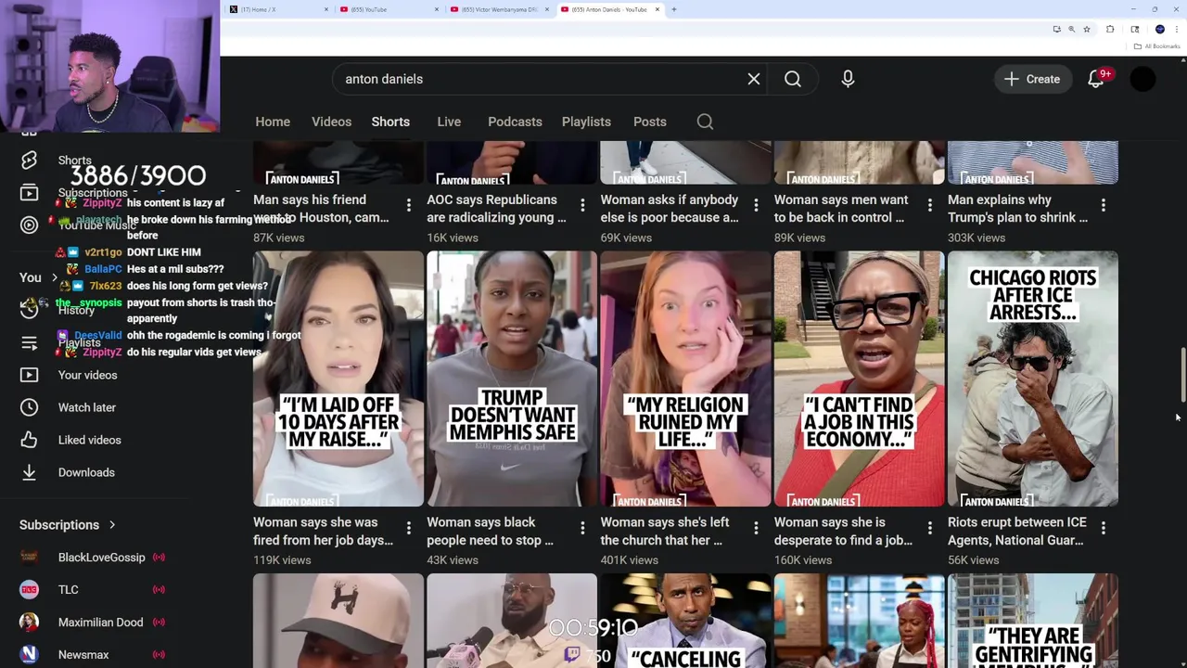This screenshot has height=668, width=1187.
Task: Switch to the "Home / X" browser tab
Action: click(x=276, y=9)
